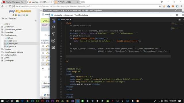Open File Explorer from the taskbar
Image resolution: width=184 pixels, height=103 pixels.
17,101
